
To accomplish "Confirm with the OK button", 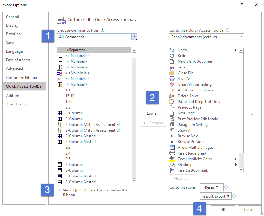I will (x=223, y=209).
